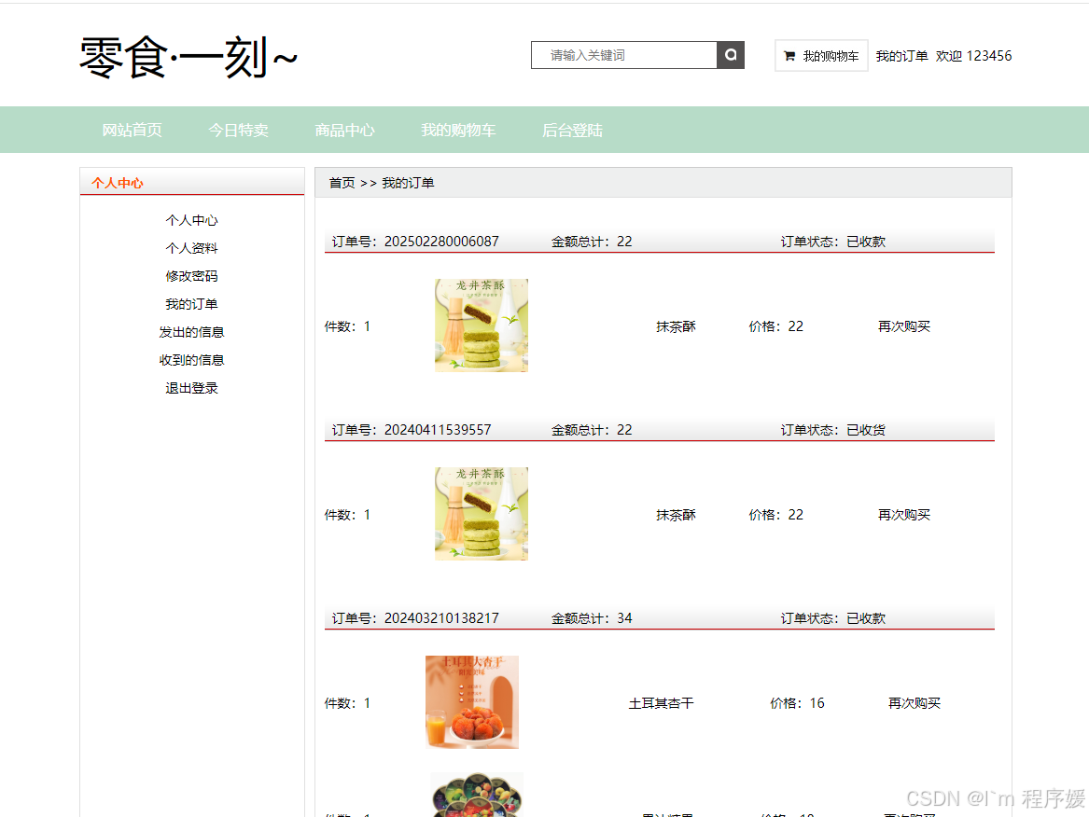Click 首页 in breadcrumb
This screenshot has height=817, width=1089.
pyautogui.click(x=342, y=183)
